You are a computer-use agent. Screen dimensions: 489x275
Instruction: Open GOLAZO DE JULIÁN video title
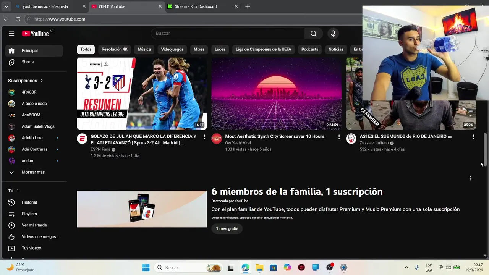(143, 139)
